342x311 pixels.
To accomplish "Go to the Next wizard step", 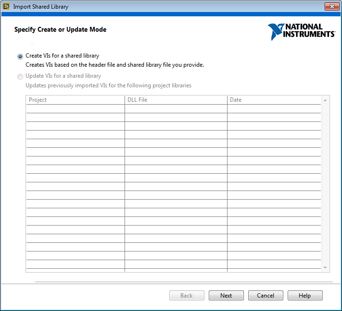I will [x=226, y=296].
